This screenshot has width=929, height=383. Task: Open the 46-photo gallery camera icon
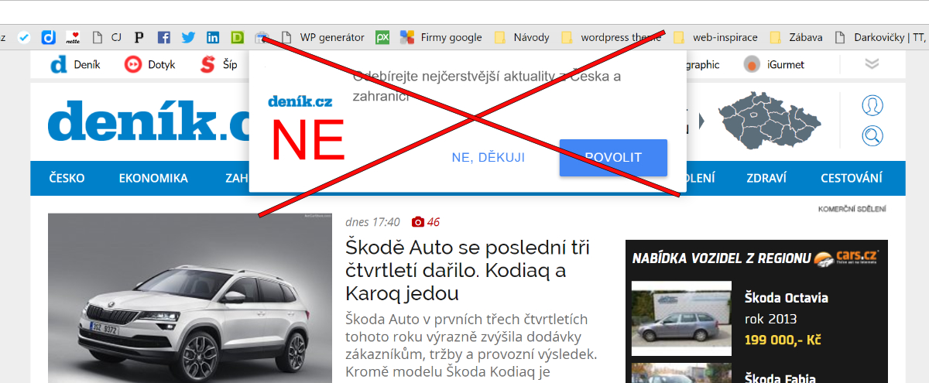(418, 222)
